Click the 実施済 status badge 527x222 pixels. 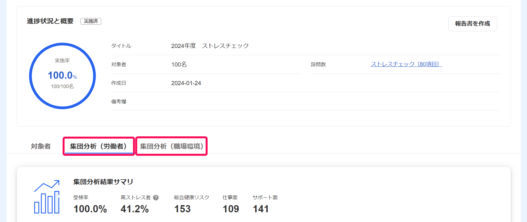tap(91, 21)
